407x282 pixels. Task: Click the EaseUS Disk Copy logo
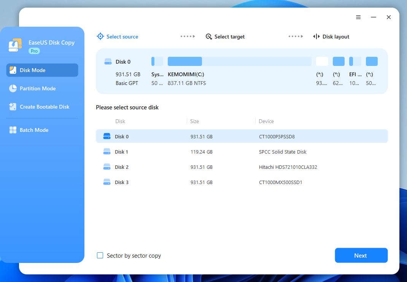tap(16, 45)
